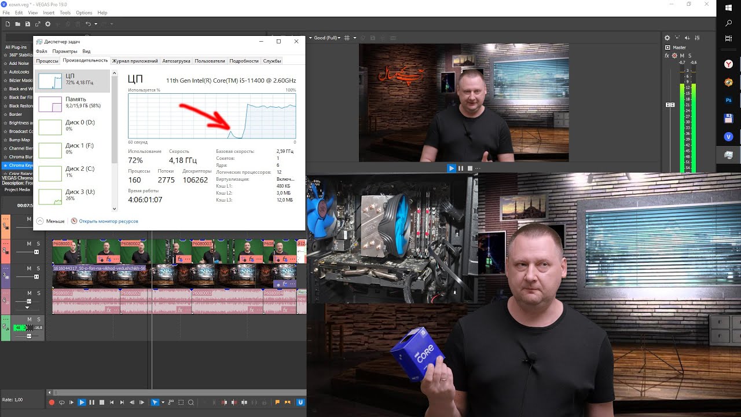The width and height of the screenshot is (741, 417).
Task: Switch to Процессы tab in Task Manager
Action: point(47,61)
